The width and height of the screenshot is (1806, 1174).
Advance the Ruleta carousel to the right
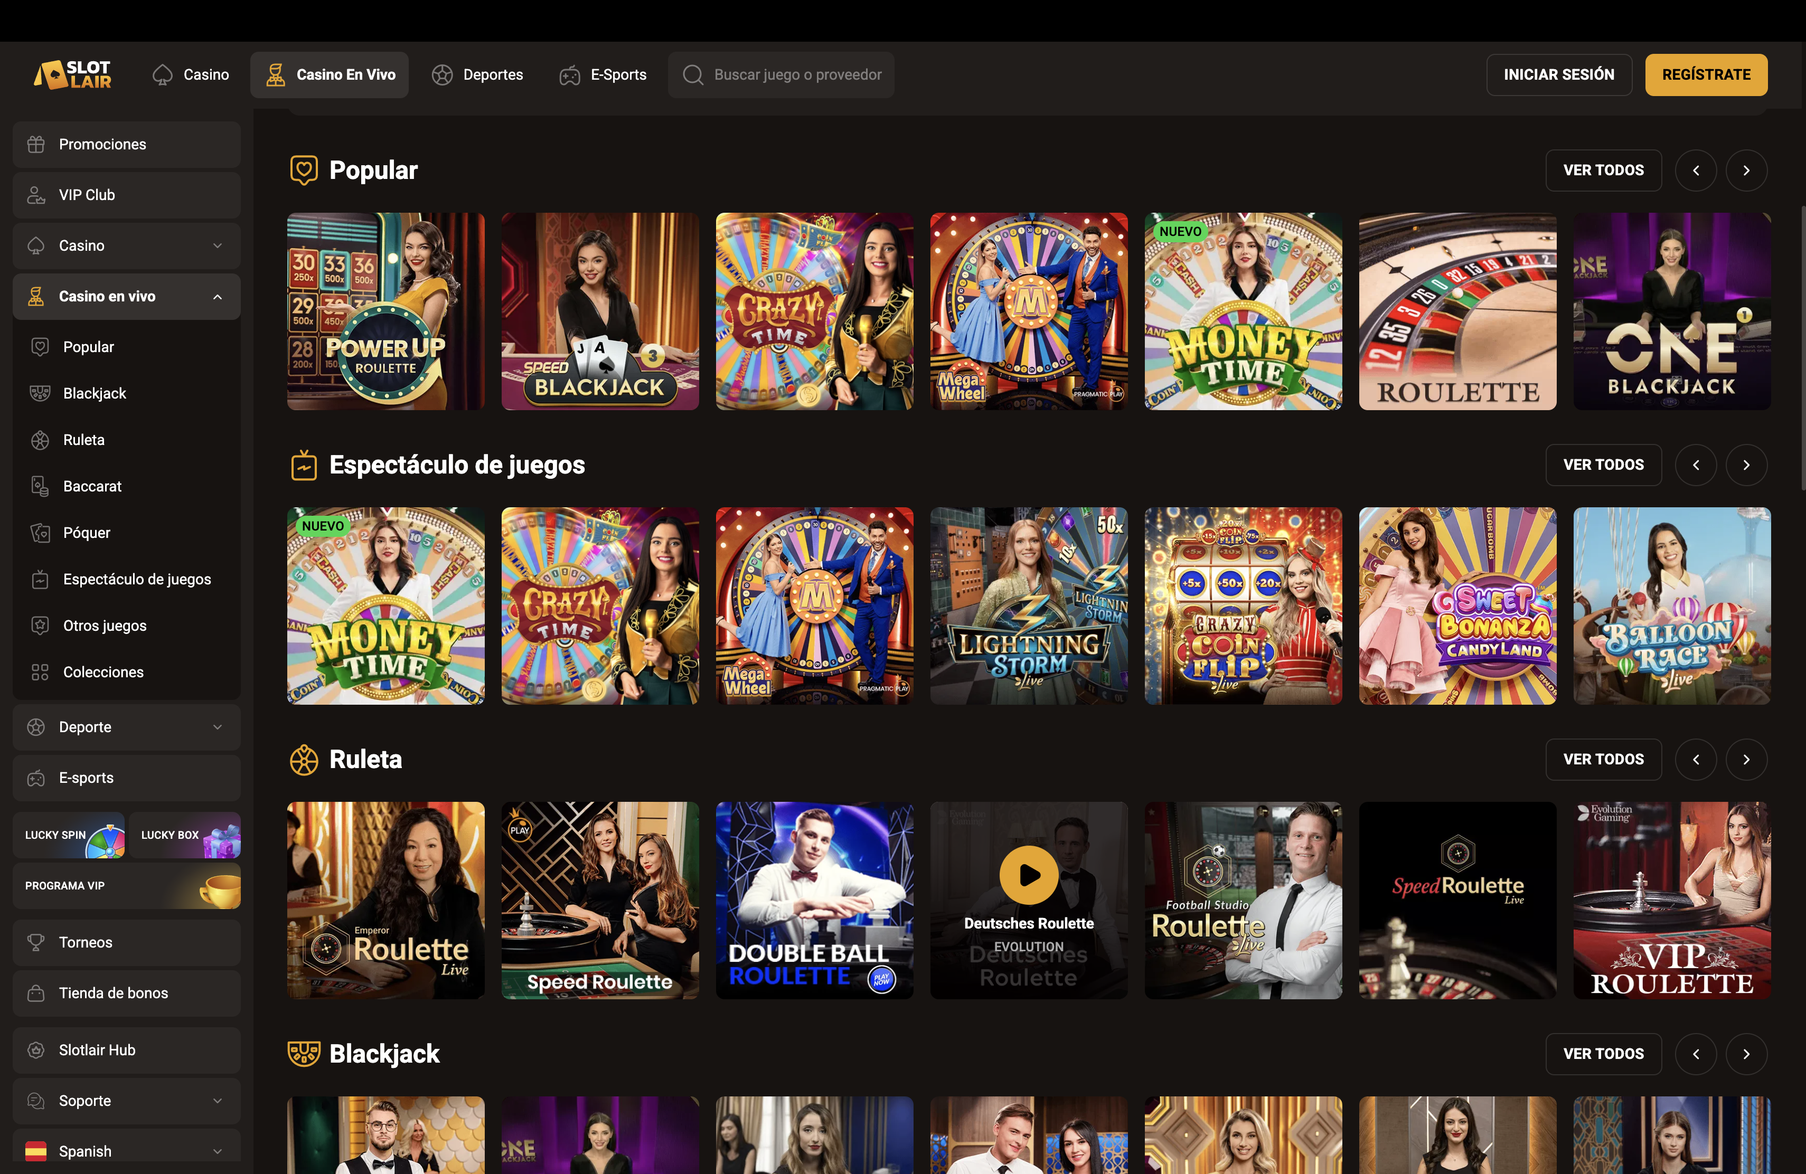tap(1746, 759)
